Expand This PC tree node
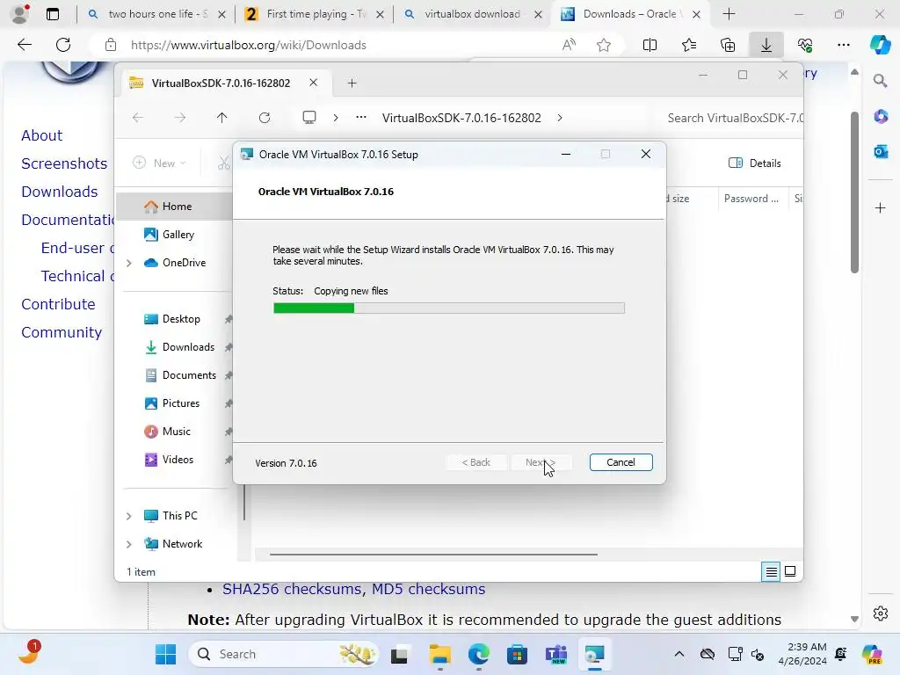The image size is (900, 675). click(x=129, y=516)
